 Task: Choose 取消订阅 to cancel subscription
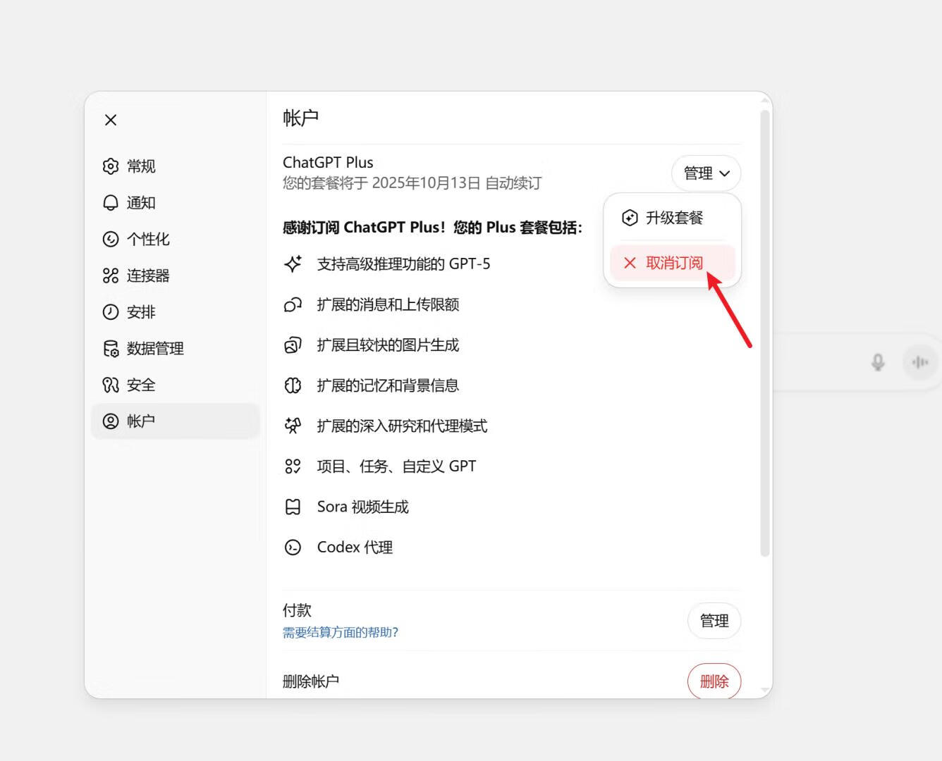click(x=673, y=263)
